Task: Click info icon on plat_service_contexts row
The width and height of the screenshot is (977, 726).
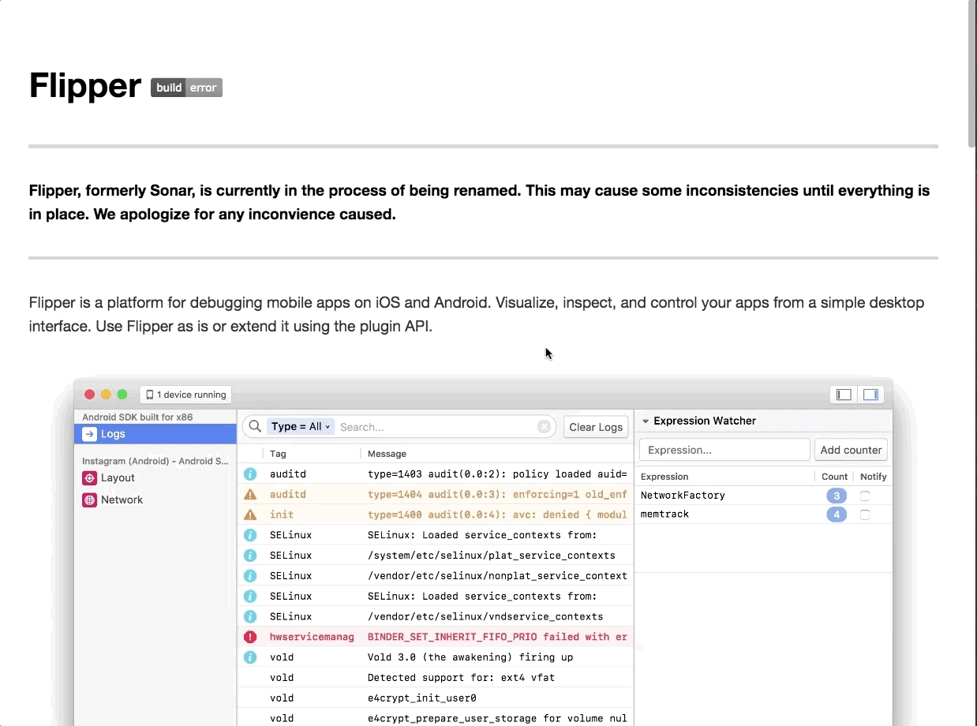Action: (250, 556)
